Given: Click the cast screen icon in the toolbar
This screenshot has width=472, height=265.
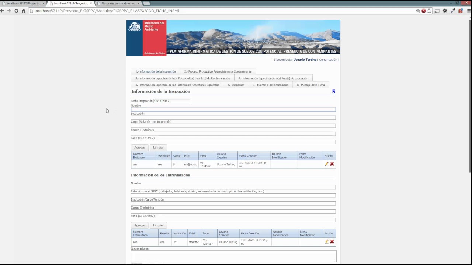Looking at the screenshot, I should click(x=437, y=11).
